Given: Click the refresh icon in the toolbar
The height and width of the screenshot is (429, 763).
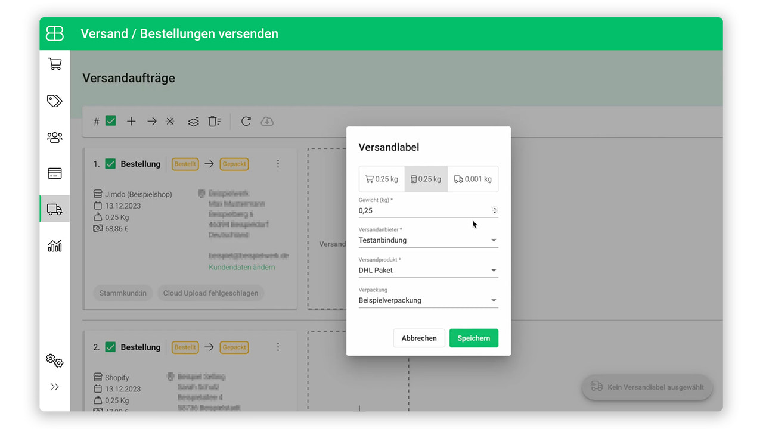Looking at the screenshot, I should (x=246, y=121).
